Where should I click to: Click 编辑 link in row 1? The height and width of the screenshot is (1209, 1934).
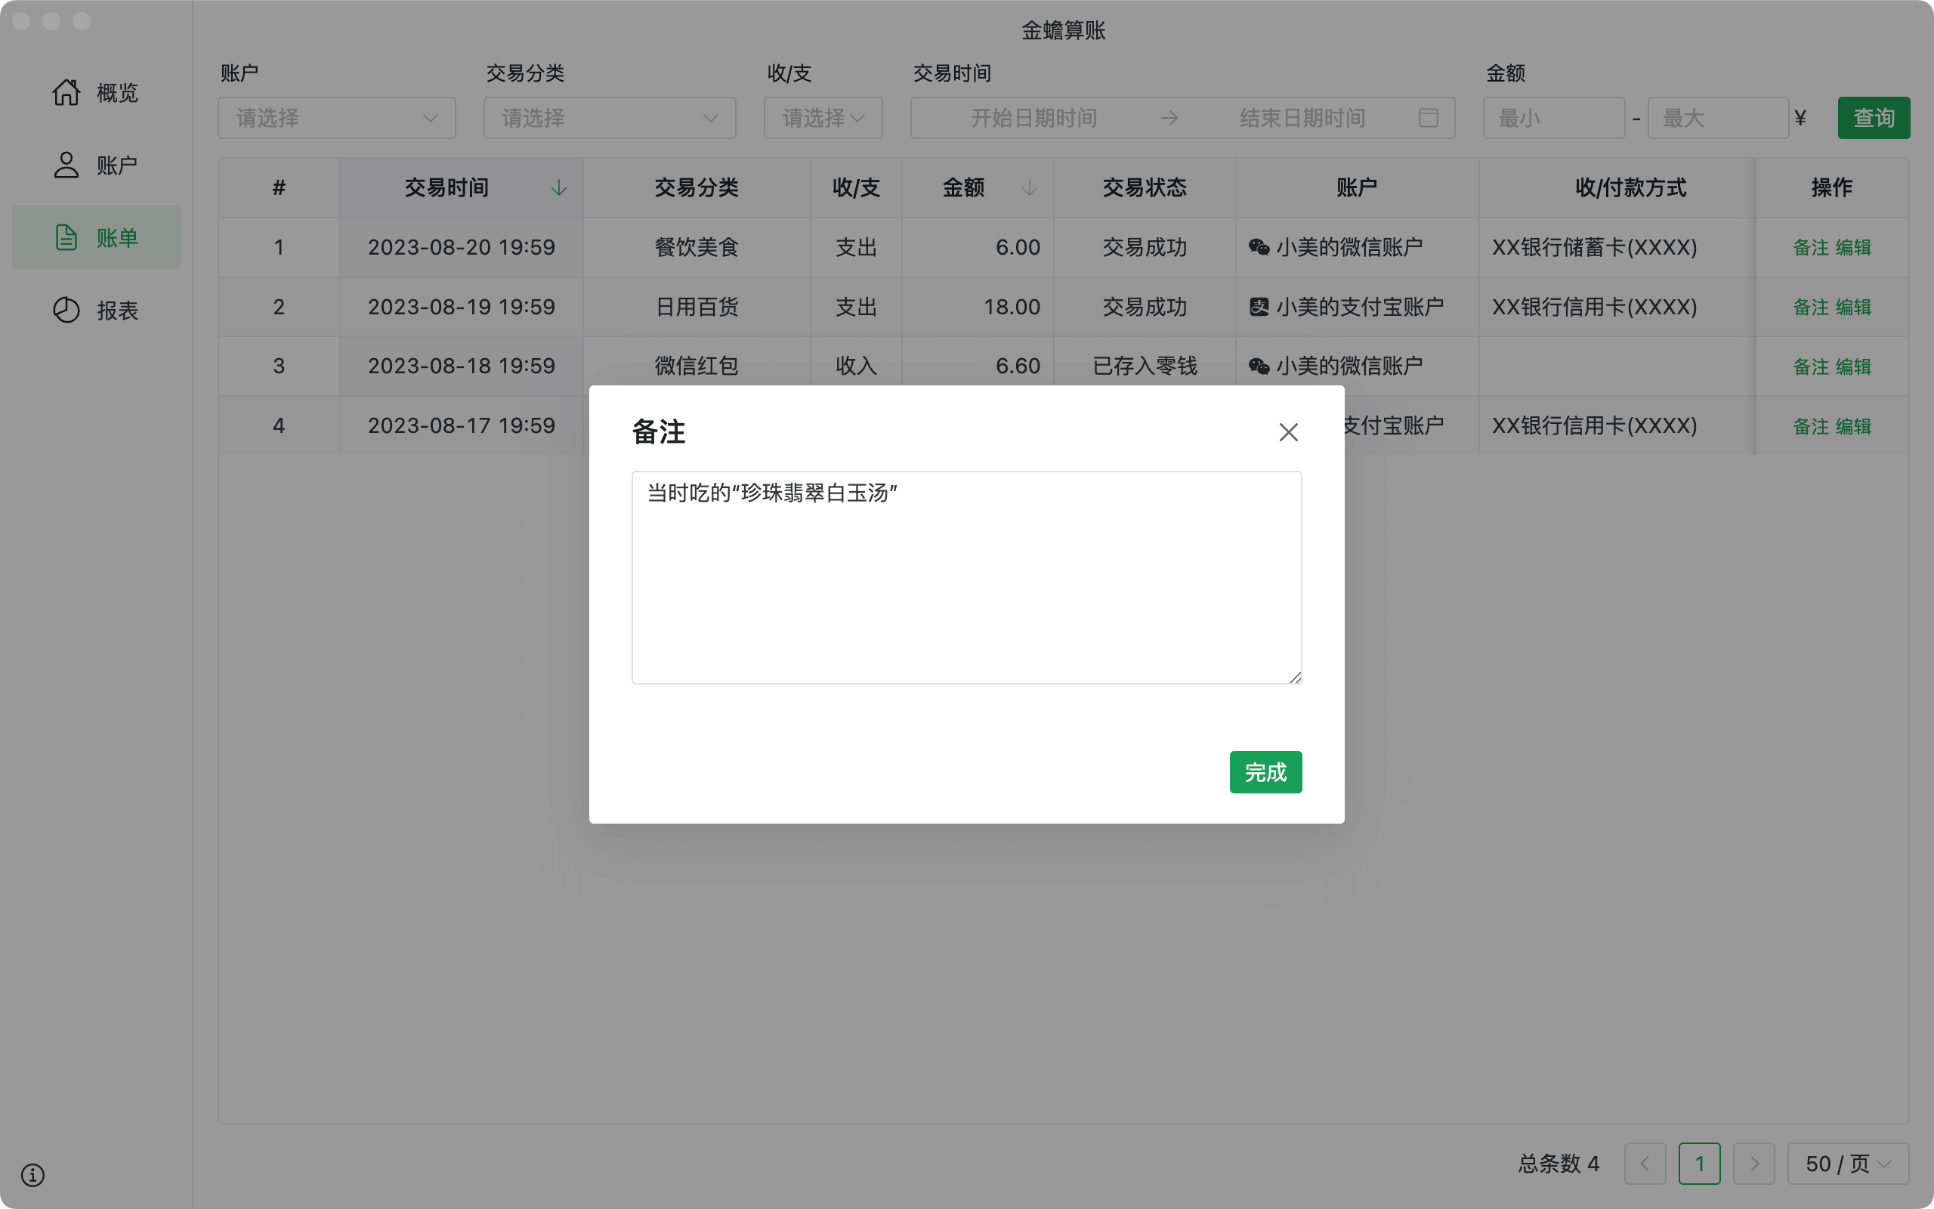point(1853,248)
